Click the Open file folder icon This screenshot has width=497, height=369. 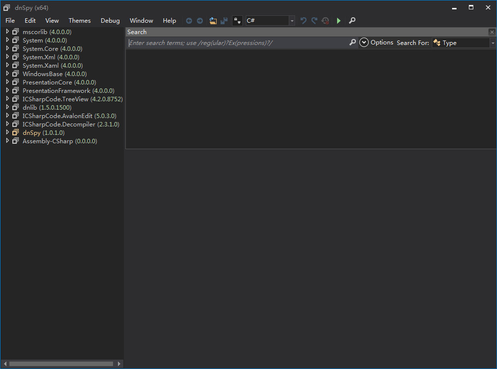click(213, 21)
